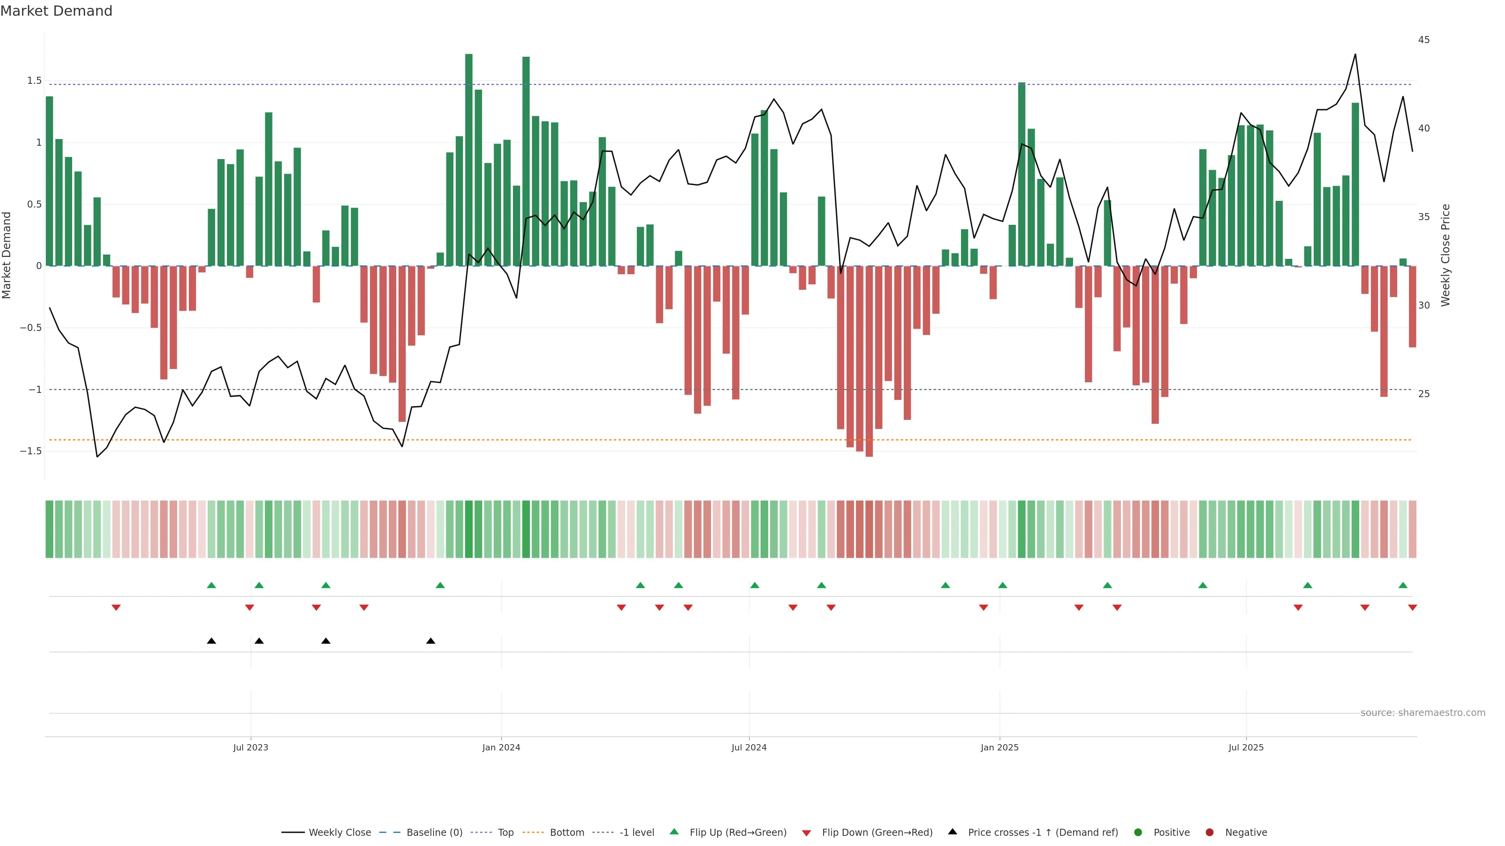Click the rightmost black triangle marker

click(x=431, y=641)
